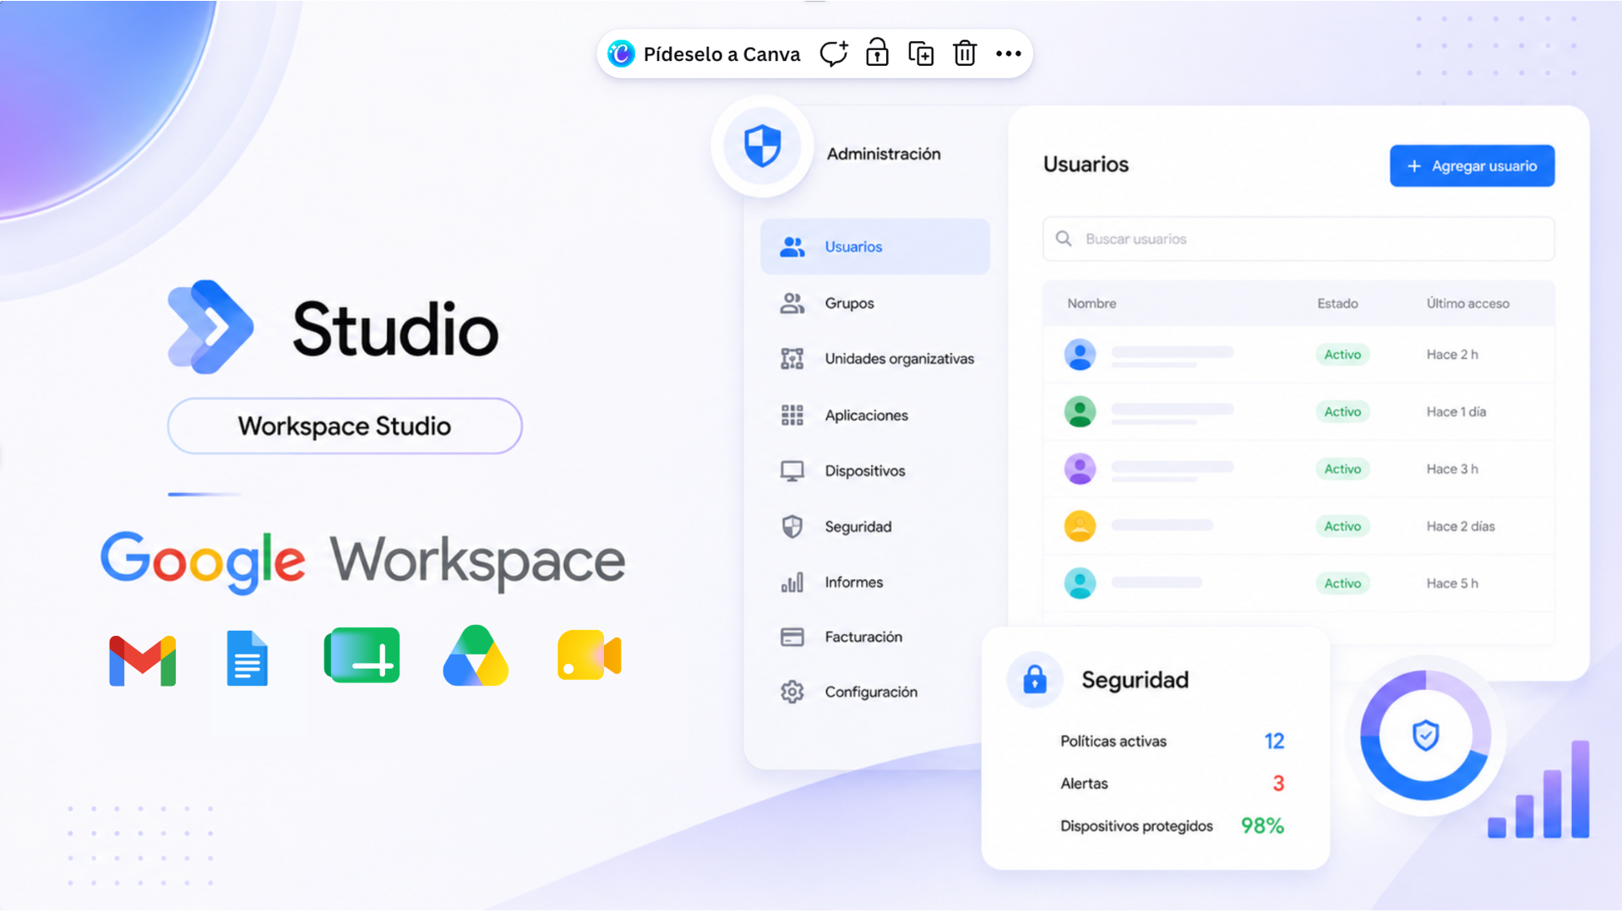This screenshot has height=912, width=1622.
Task: Open the add comment icon in Canva toolbar
Action: pos(834,54)
